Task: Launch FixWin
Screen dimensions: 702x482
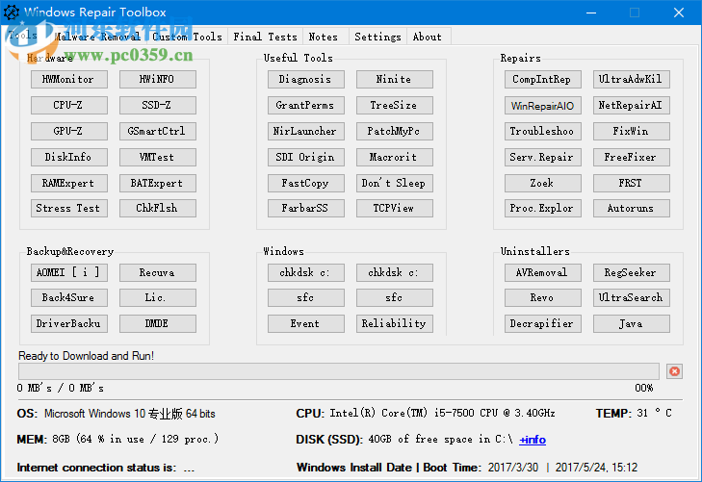Action: pyautogui.click(x=632, y=131)
